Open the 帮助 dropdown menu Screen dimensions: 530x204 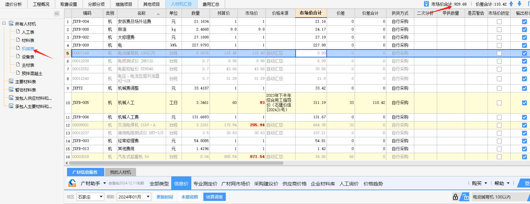(502, 183)
